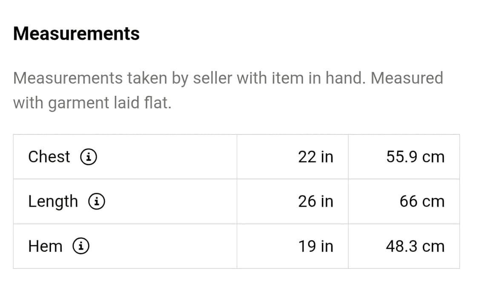Click the 22 in chest value
479x295 pixels.
316,157
